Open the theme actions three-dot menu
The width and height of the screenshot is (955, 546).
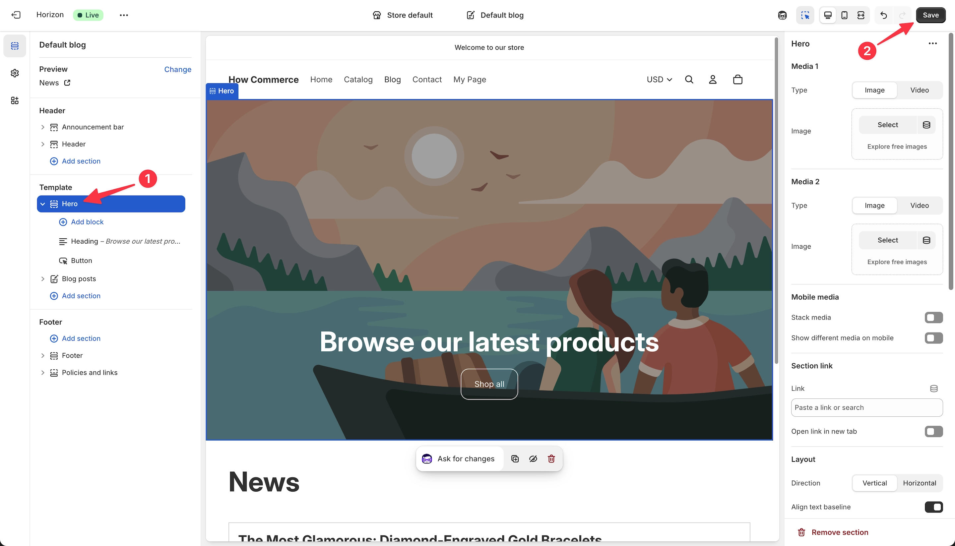(x=124, y=15)
